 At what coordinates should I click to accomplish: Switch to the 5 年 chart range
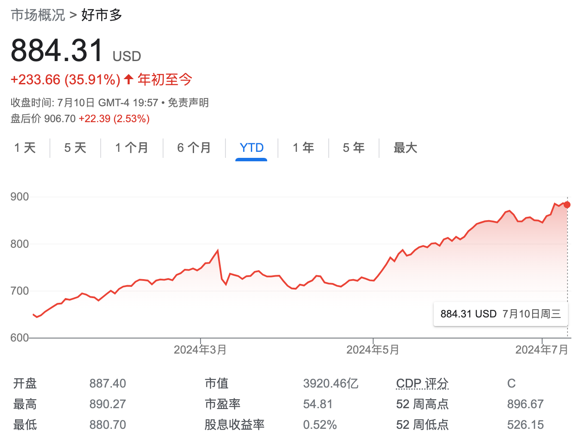tap(353, 148)
